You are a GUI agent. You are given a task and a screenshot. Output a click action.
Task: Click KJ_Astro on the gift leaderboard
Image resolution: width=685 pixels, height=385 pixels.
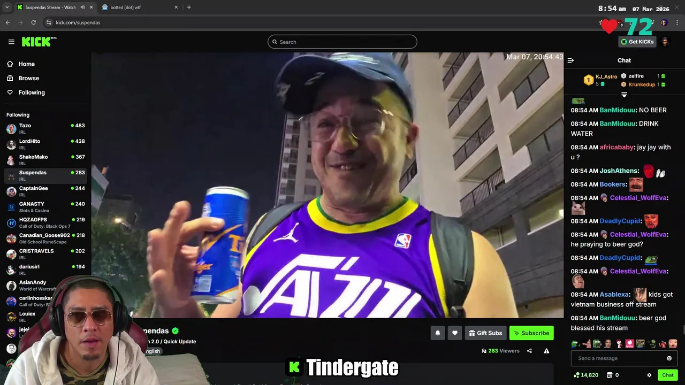click(x=606, y=76)
